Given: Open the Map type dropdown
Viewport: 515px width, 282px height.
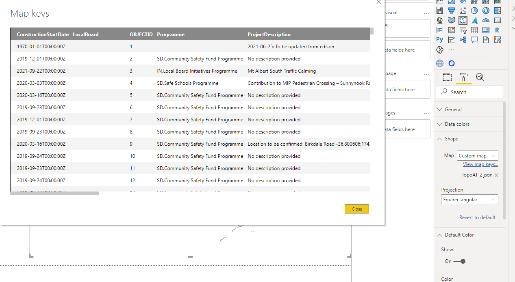Looking at the screenshot, I should point(478,156).
